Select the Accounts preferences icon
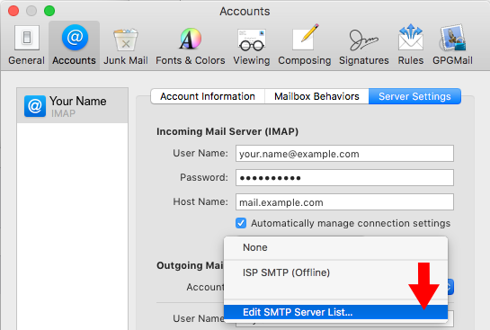The width and height of the screenshot is (490, 330). click(74, 45)
